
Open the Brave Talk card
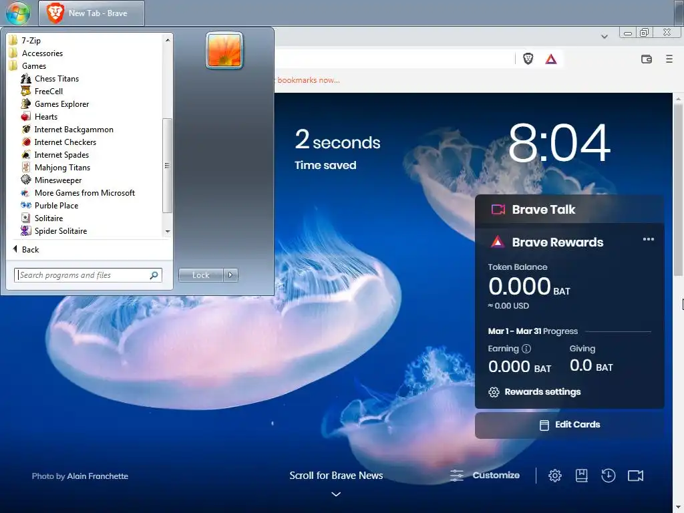coord(569,210)
